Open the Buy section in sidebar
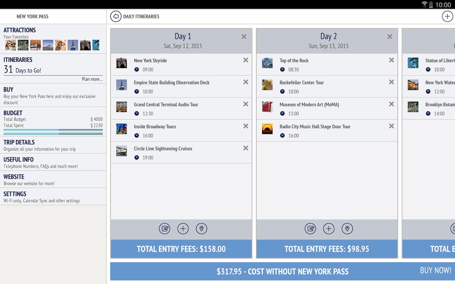Image resolution: width=455 pixels, height=284 pixels. click(53, 95)
